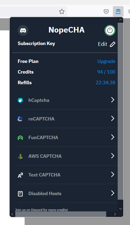Click the pencil edit icon
Screen dimensions: 130x225
(113, 44)
